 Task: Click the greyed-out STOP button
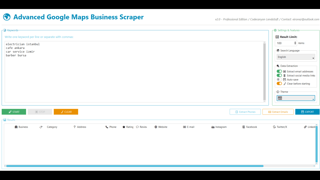pos(40,112)
